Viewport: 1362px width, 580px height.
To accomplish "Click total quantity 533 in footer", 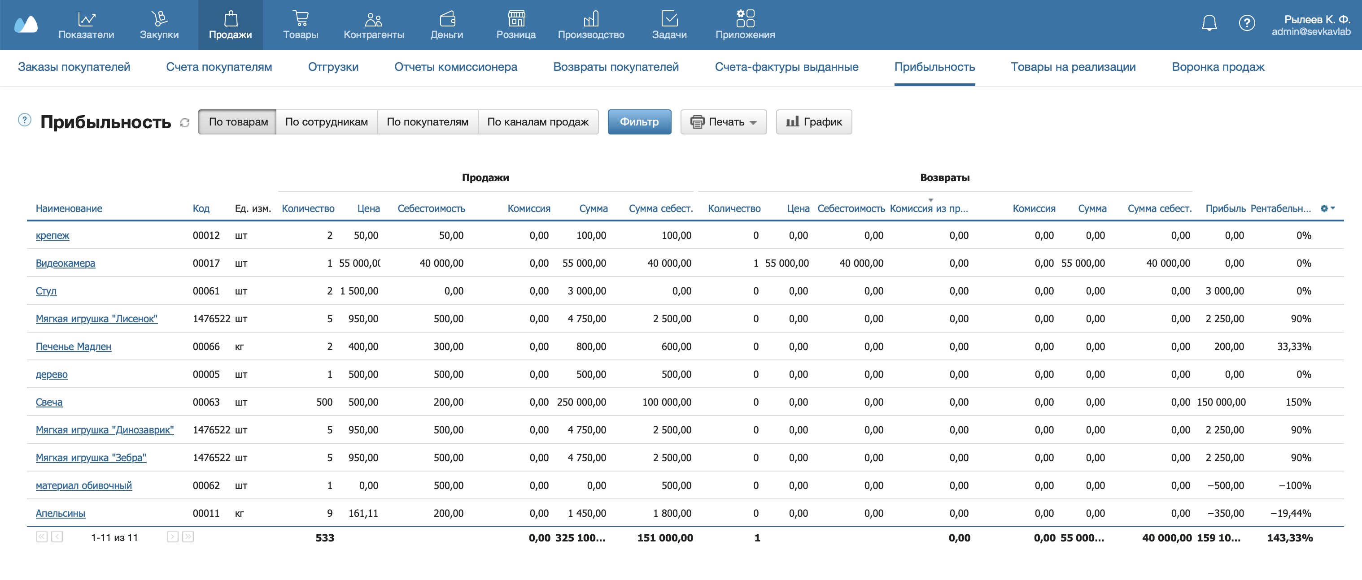I will pyautogui.click(x=325, y=538).
